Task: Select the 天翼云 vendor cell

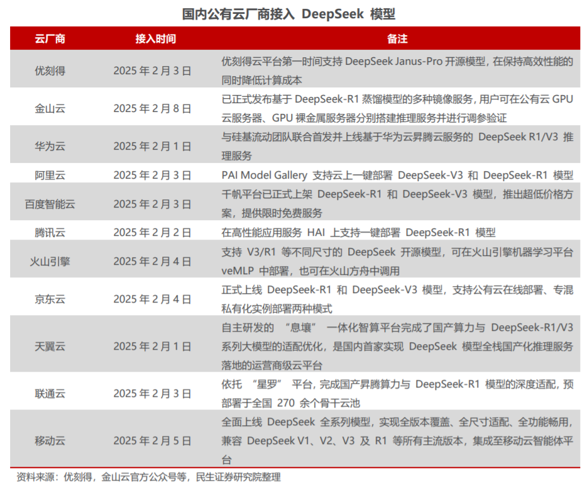Action: point(50,347)
